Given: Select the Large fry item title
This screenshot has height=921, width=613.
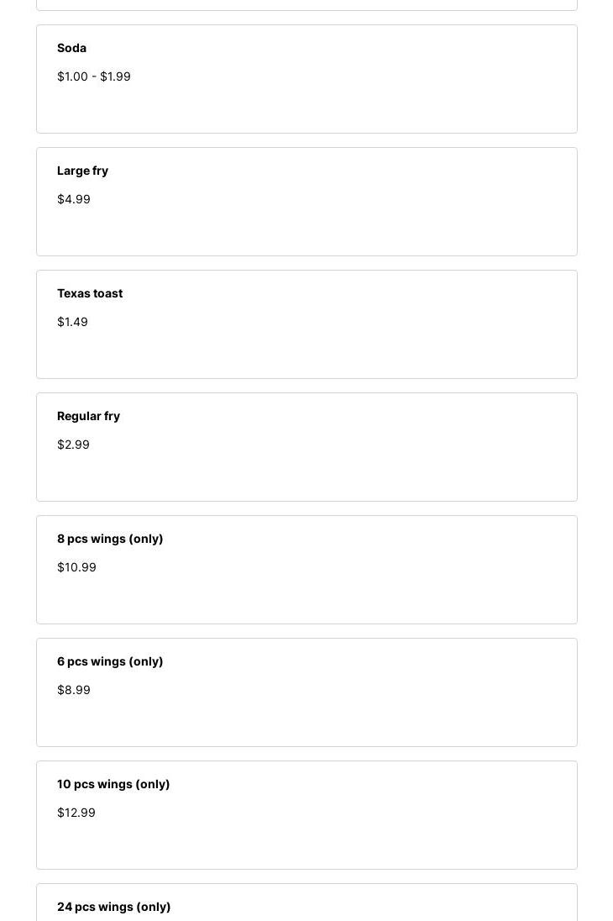Looking at the screenshot, I should click(82, 171).
